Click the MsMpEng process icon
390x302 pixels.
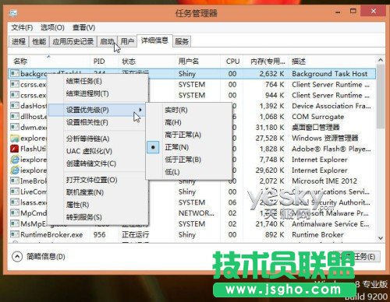(x=15, y=223)
